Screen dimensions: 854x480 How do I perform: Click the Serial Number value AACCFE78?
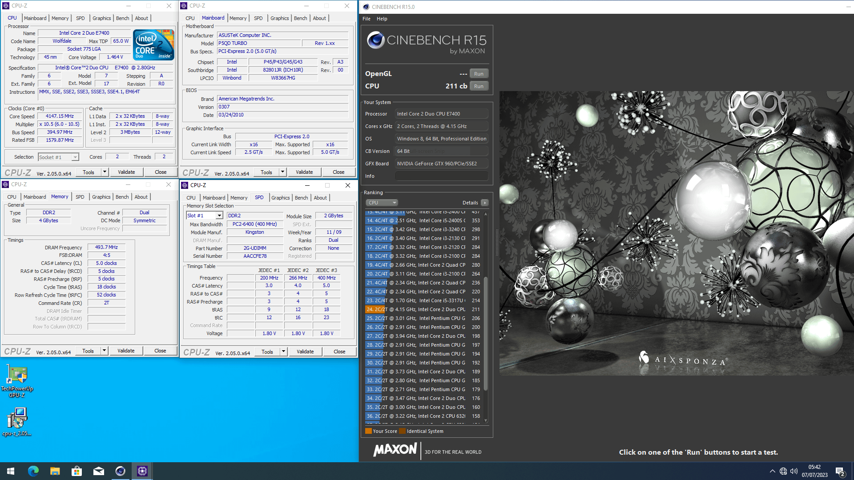(255, 256)
